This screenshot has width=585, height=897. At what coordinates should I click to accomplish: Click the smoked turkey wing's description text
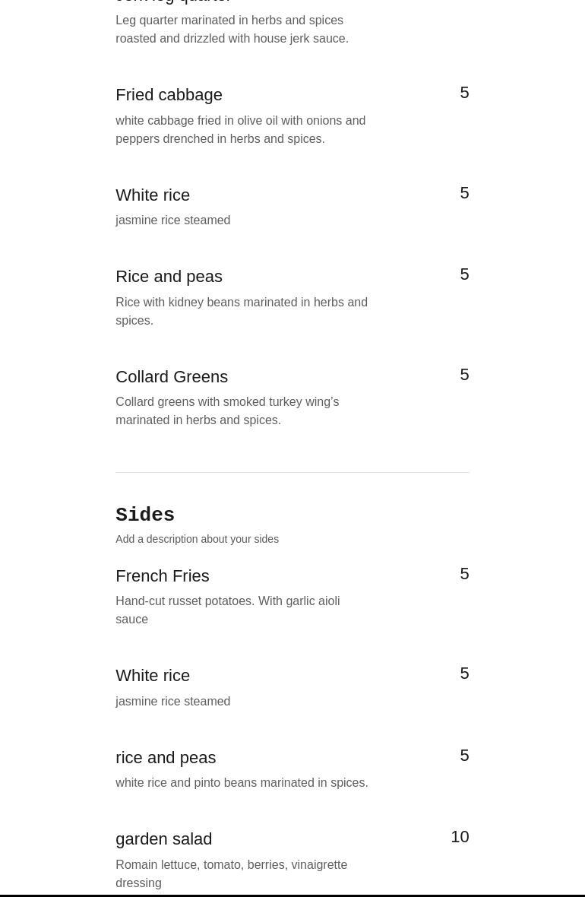pos(227,410)
